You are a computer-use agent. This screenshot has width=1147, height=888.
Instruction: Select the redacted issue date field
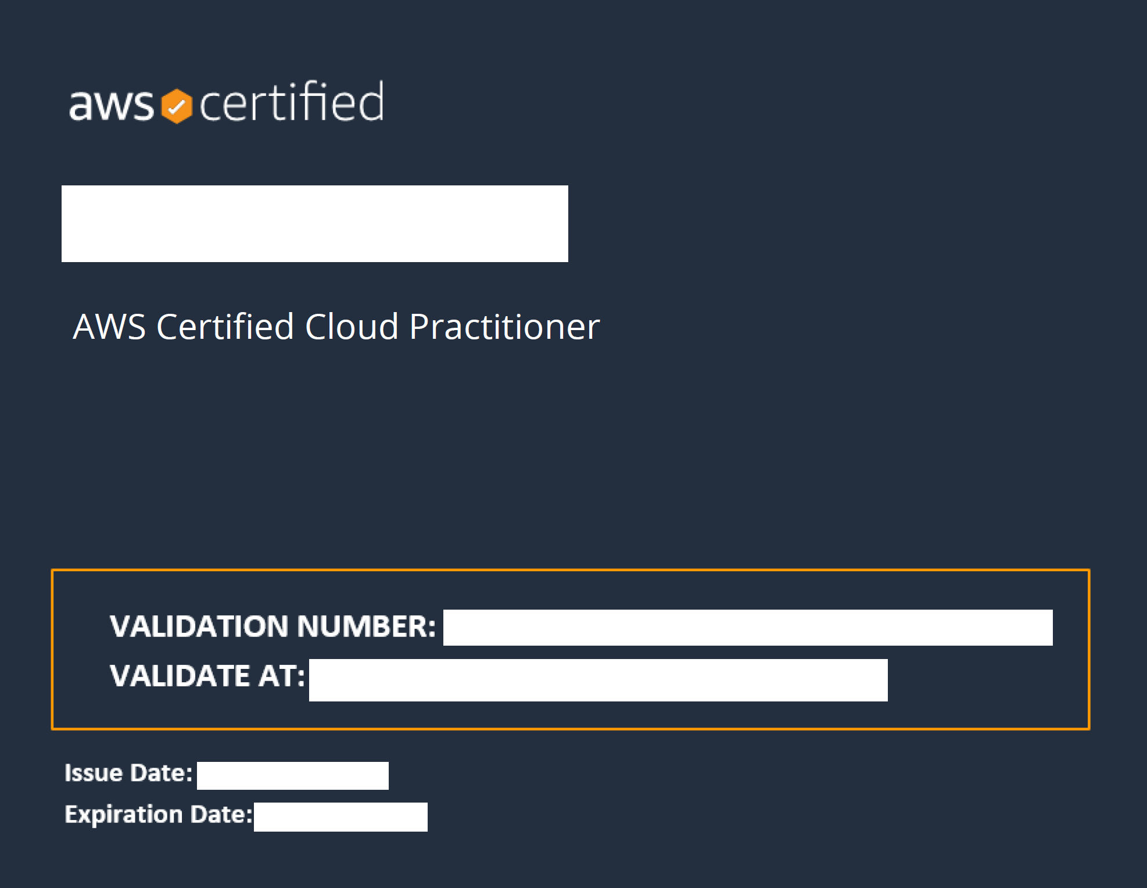click(x=292, y=776)
